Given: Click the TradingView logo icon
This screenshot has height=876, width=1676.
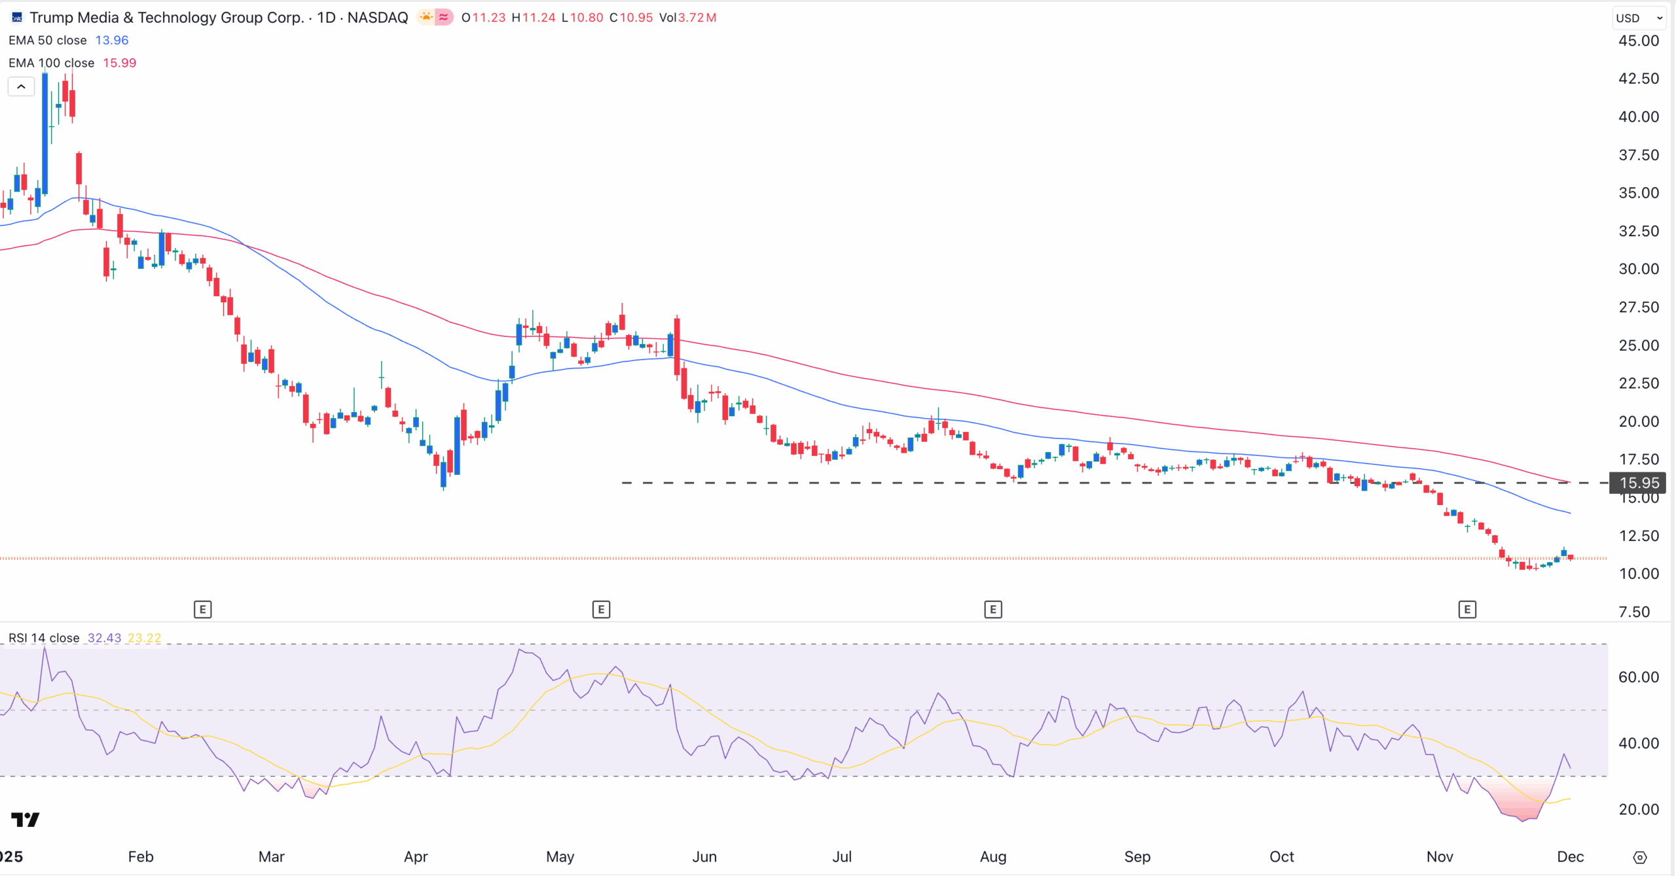Looking at the screenshot, I should [x=26, y=819].
